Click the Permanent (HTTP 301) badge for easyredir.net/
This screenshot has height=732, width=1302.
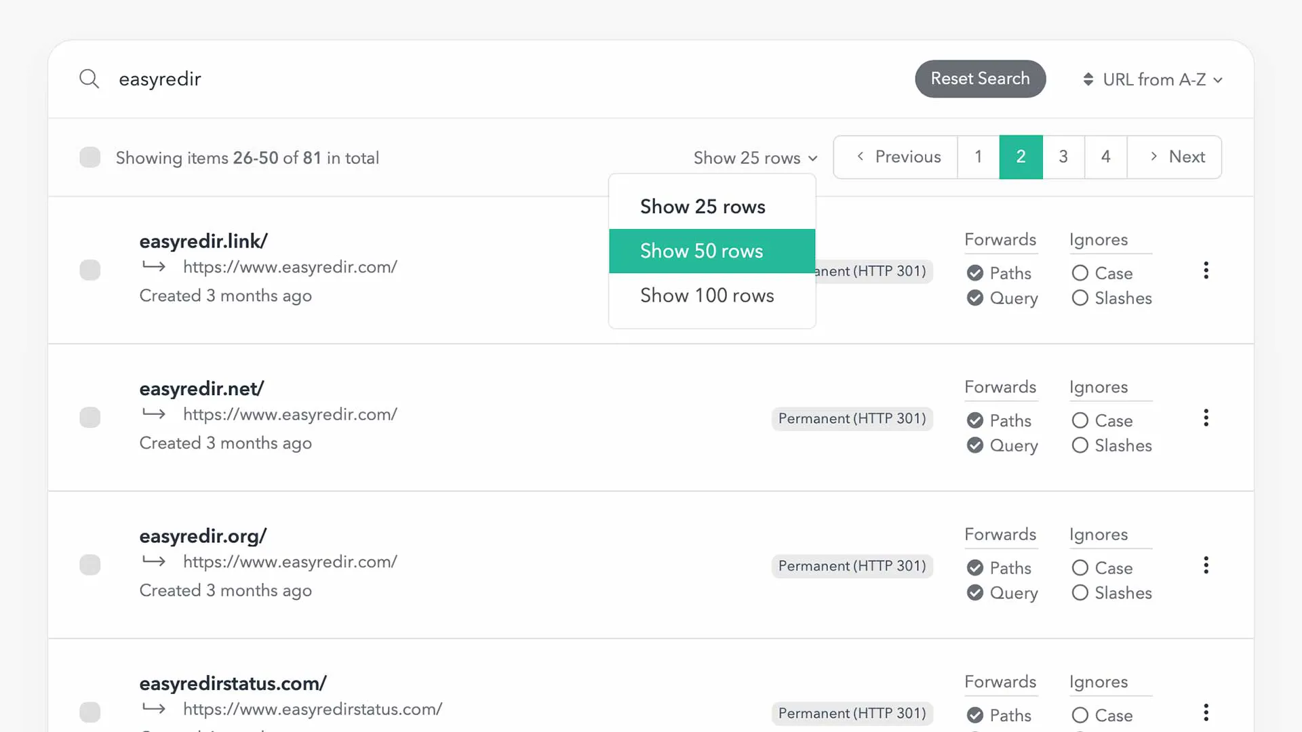852,418
